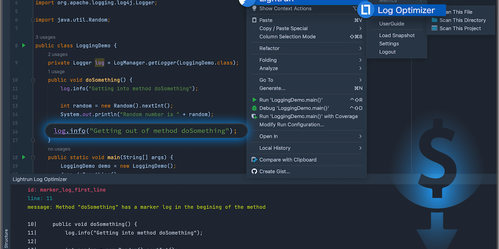Click the lightbulb icon for Show Context Actions
Screen dimensions: 499x249
[254, 9]
